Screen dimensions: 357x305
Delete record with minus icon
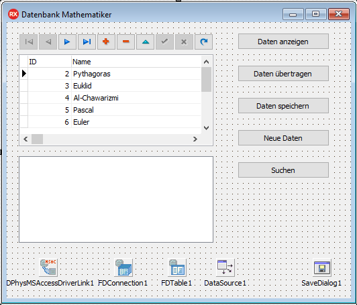pos(125,42)
